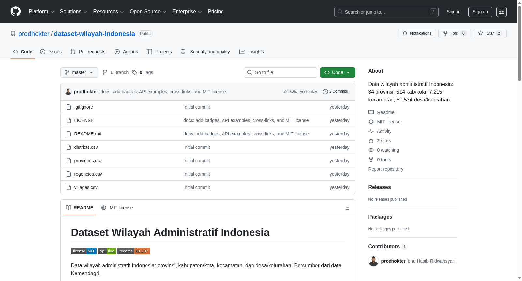Screen dimensions: 522x281
Task: Expand the Enterprise menu
Action: click(187, 12)
